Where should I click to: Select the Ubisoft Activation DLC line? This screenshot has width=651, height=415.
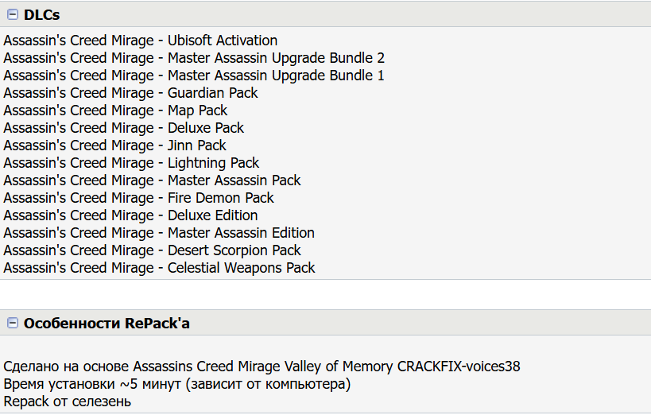pyautogui.click(x=141, y=41)
